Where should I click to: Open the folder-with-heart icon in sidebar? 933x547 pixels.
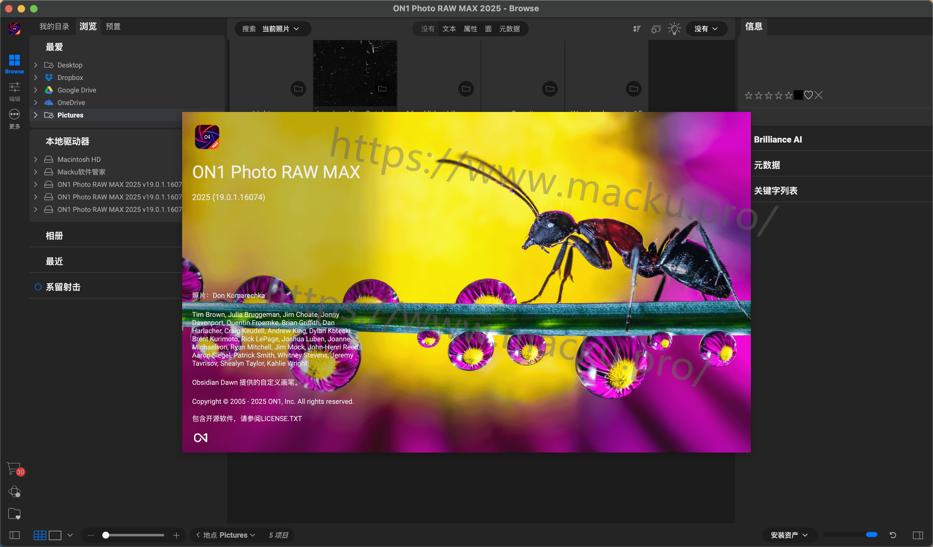pyautogui.click(x=14, y=514)
